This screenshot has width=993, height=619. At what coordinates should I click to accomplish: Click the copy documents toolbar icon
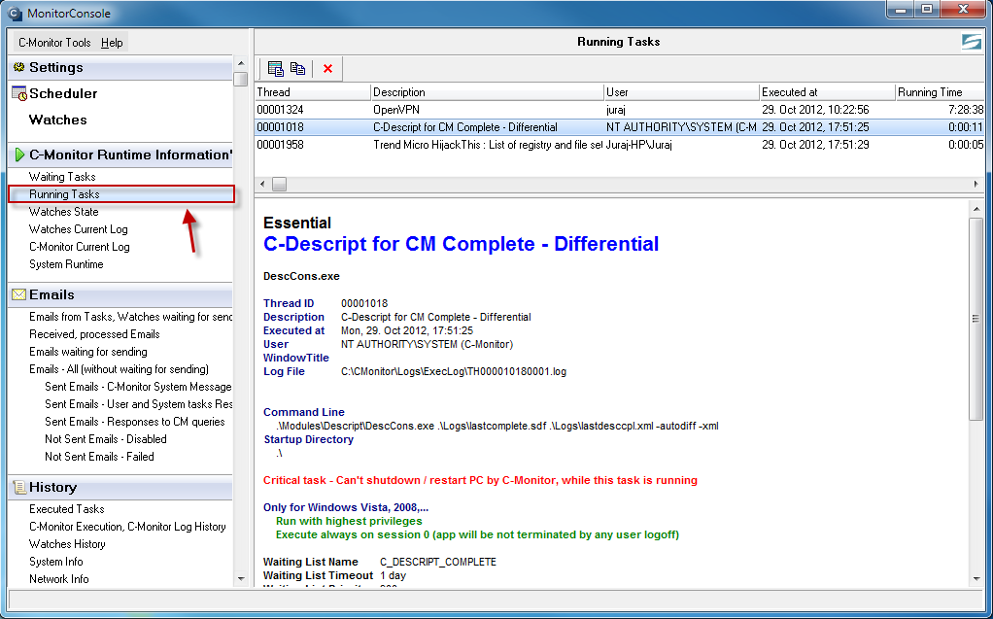(x=297, y=68)
